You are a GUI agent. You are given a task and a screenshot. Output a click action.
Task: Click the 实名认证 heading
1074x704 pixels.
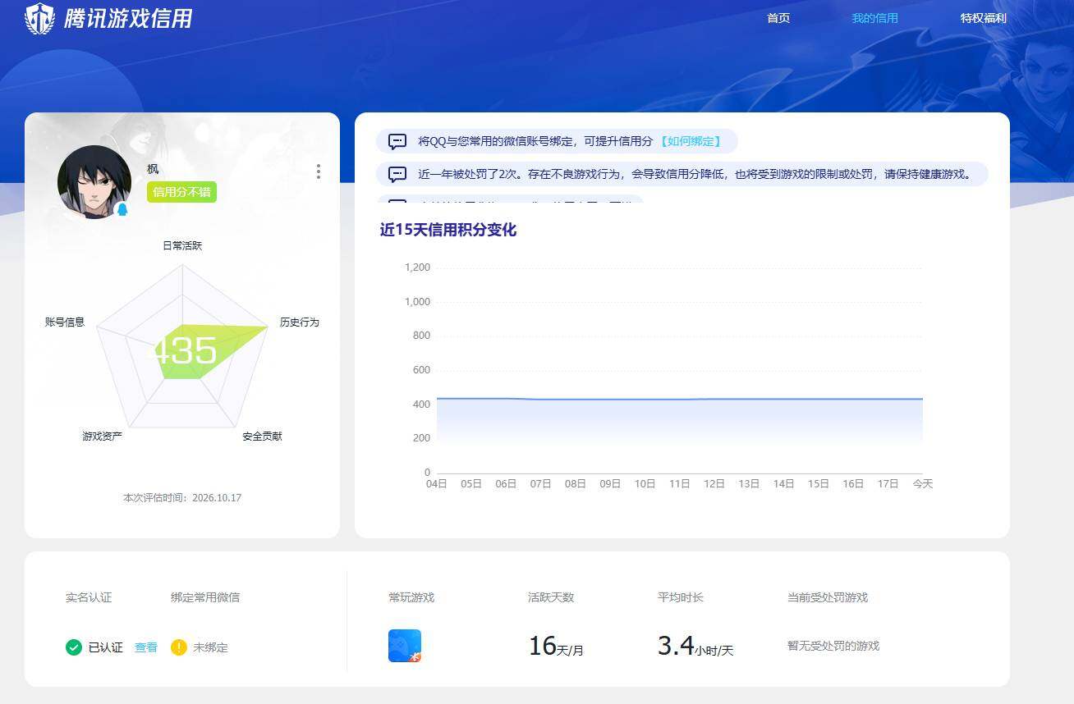click(89, 597)
